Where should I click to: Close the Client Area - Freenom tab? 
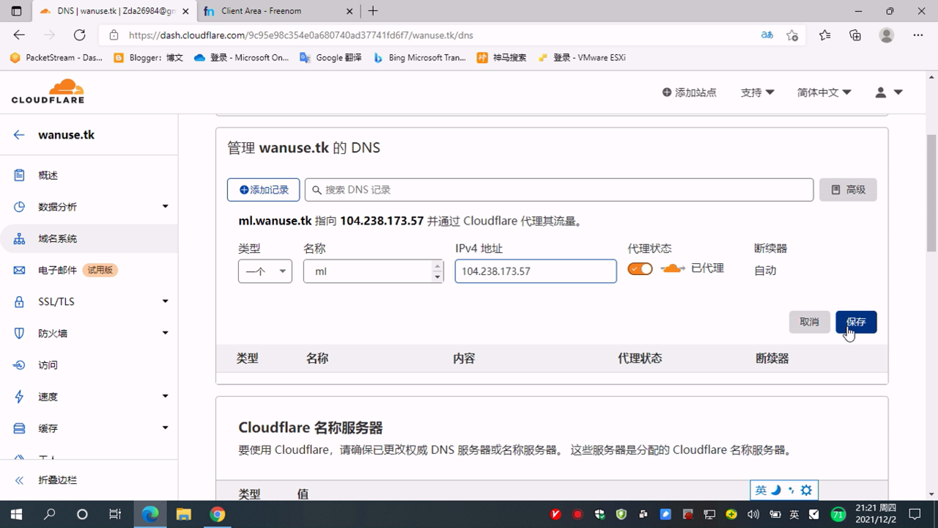click(349, 11)
